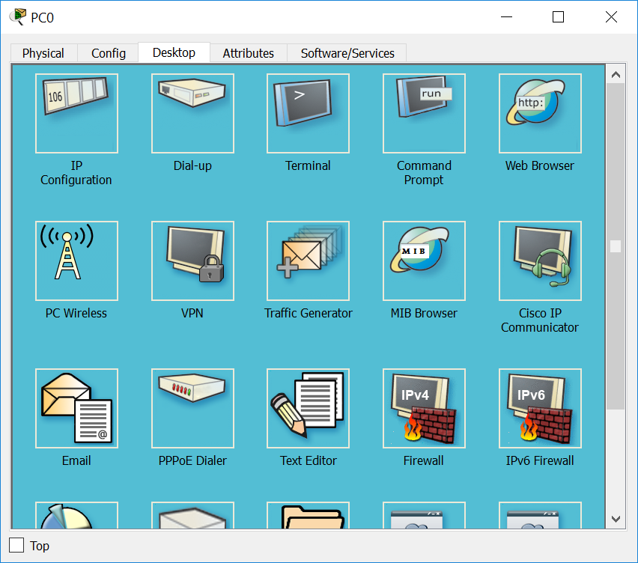Viewport: 638px width, 563px height.
Task: Open the Command Prompt icon
Action: [424, 113]
